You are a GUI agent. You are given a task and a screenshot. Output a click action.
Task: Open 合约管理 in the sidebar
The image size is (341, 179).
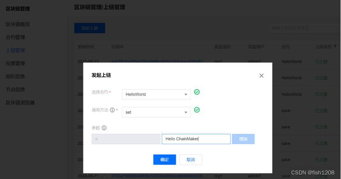tap(15, 37)
